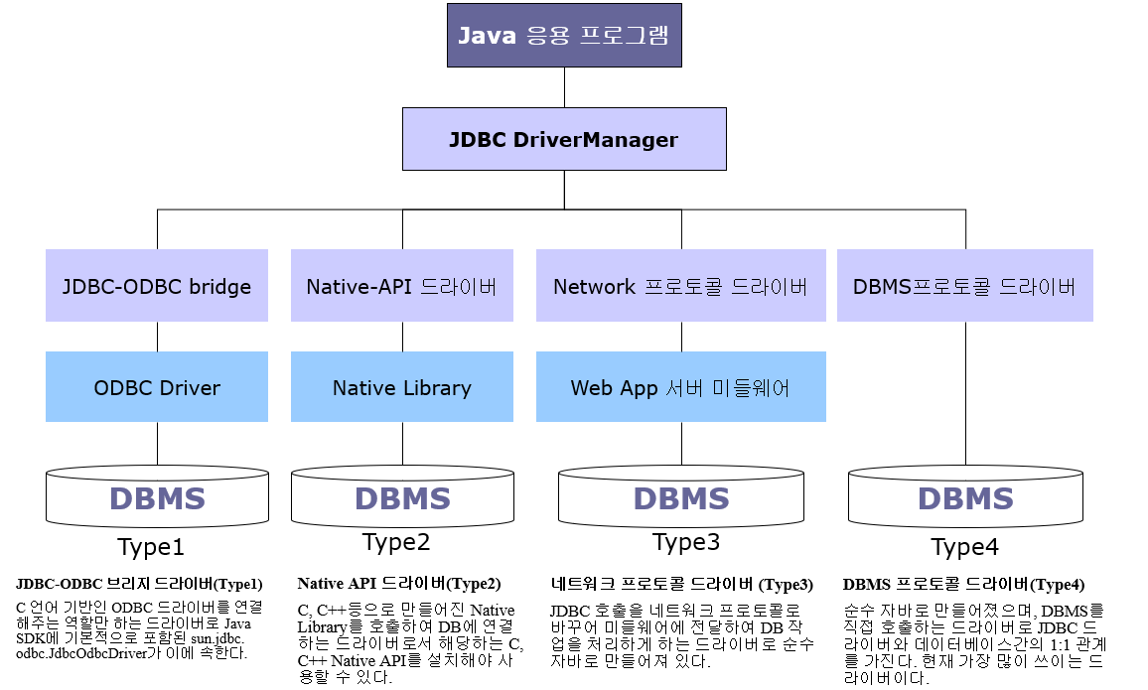Viewport: 1148px width, 690px height.
Task: Select the Web App 서버 미들웨어 block
Action: [x=681, y=387]
